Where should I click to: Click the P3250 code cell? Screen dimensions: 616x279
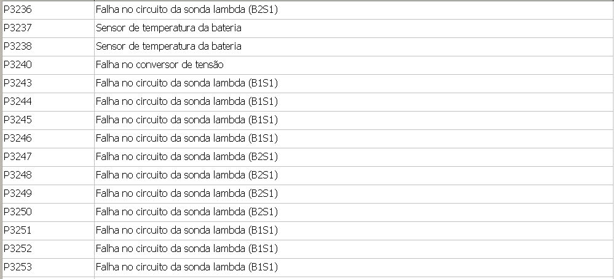pos(17,212)
